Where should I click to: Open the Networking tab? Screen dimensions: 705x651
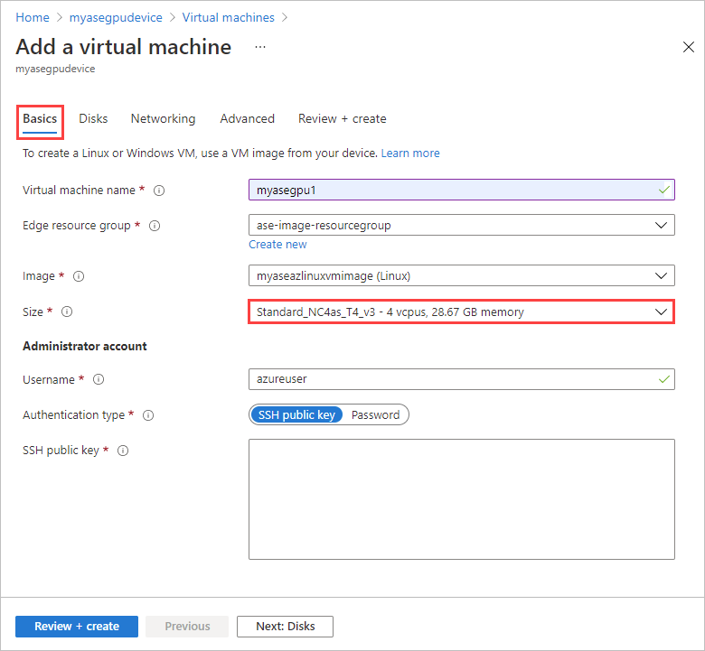(163, 119)
